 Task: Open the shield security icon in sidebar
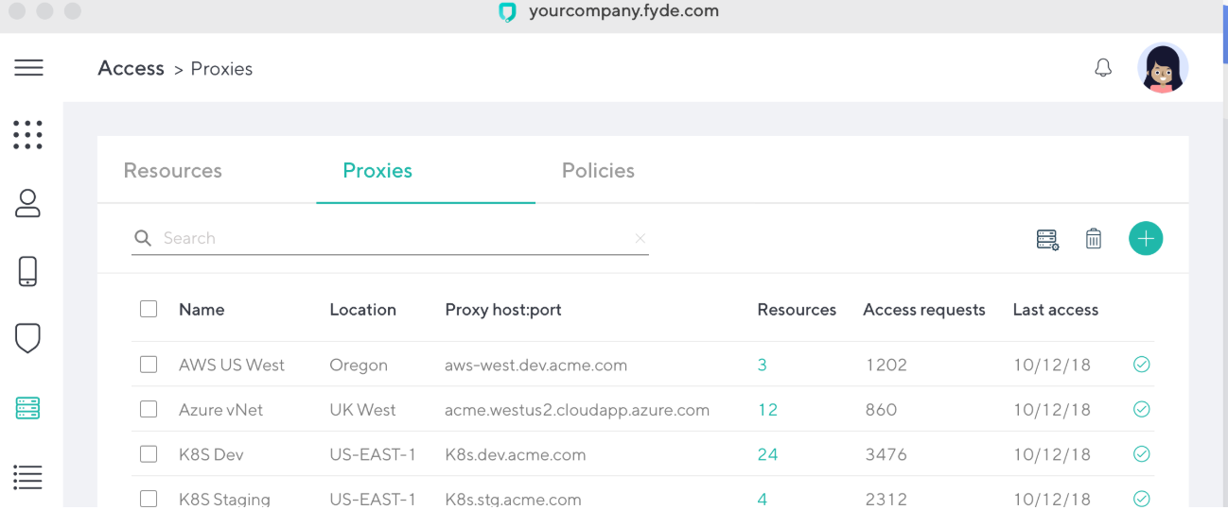point(28,338)
